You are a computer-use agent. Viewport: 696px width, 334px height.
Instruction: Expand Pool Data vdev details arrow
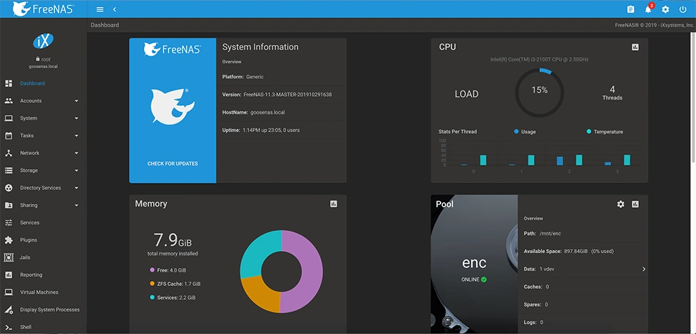pyautogui.click(x=643, y=269)
